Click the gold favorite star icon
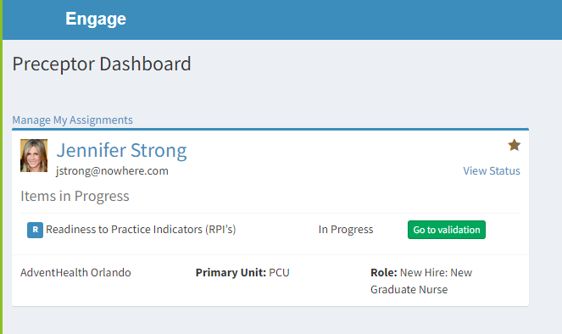562x334 pixels. (x=514, y=145)
